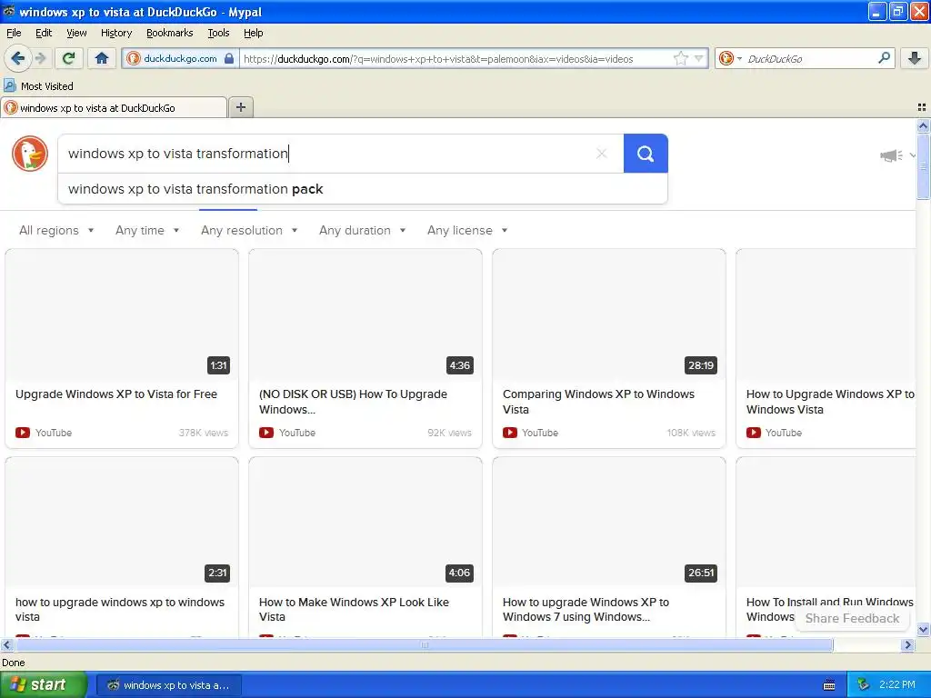Viewport: 931px width, 698px height.
Task: Open 'Upgrade Windows XP to Vista for Free' title
Action: coord(116,394)
